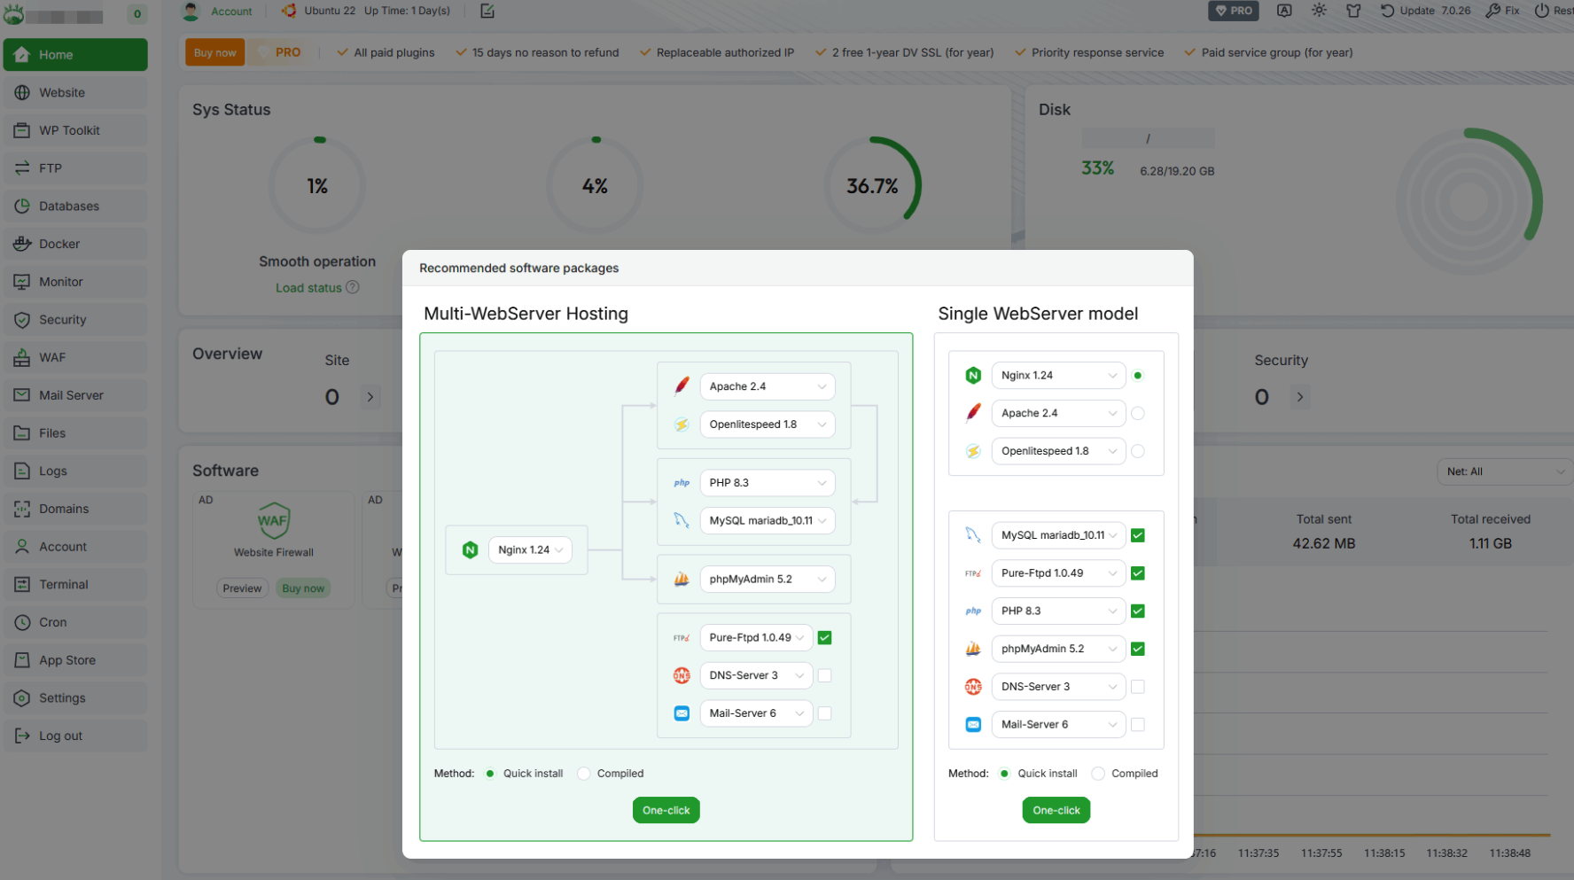Select Apache 2.4 radio in Single WebServer model
This screenshot has width=1574, height=880.
coord(1138,413)
